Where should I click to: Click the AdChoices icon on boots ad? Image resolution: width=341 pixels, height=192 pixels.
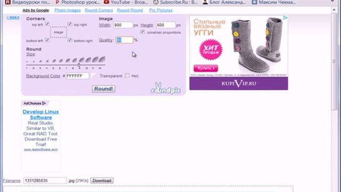tap(286, 18)
